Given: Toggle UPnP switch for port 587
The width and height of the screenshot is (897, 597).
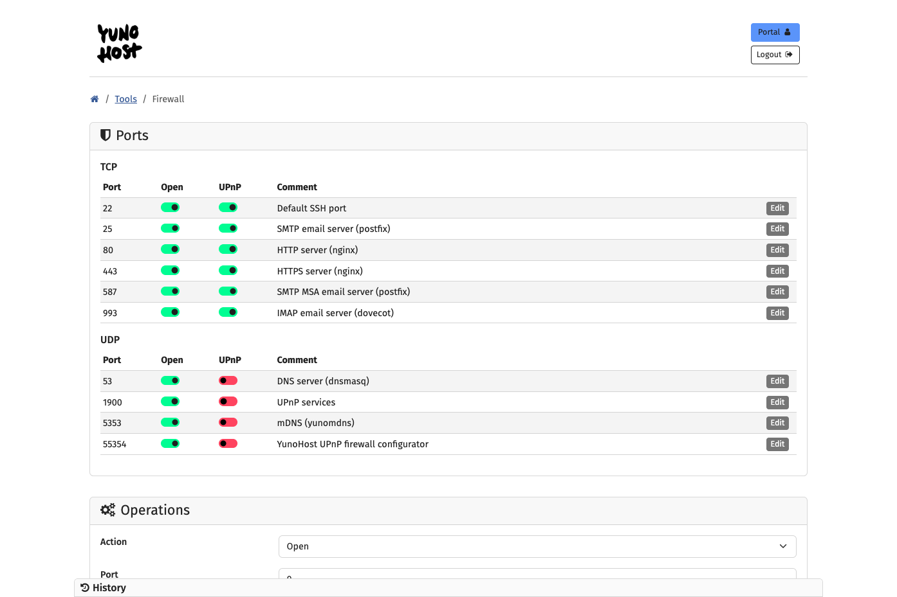Looking at the screenshot, I should 228,291.
